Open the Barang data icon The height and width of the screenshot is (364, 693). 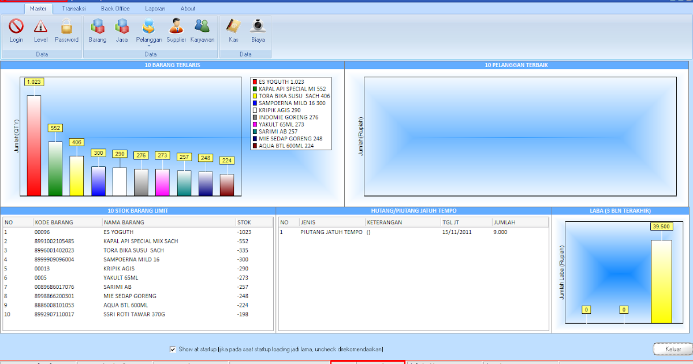(x=98, y=31)
